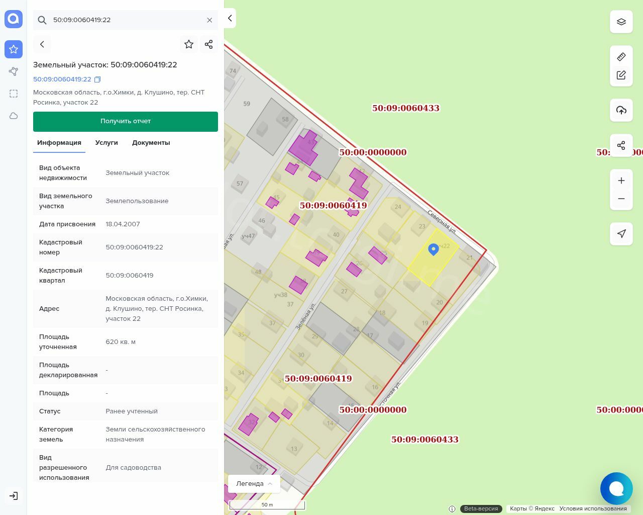Viewport: 643px width, 515px height.
Task: Click the search input field
Action: pos(126,20)
